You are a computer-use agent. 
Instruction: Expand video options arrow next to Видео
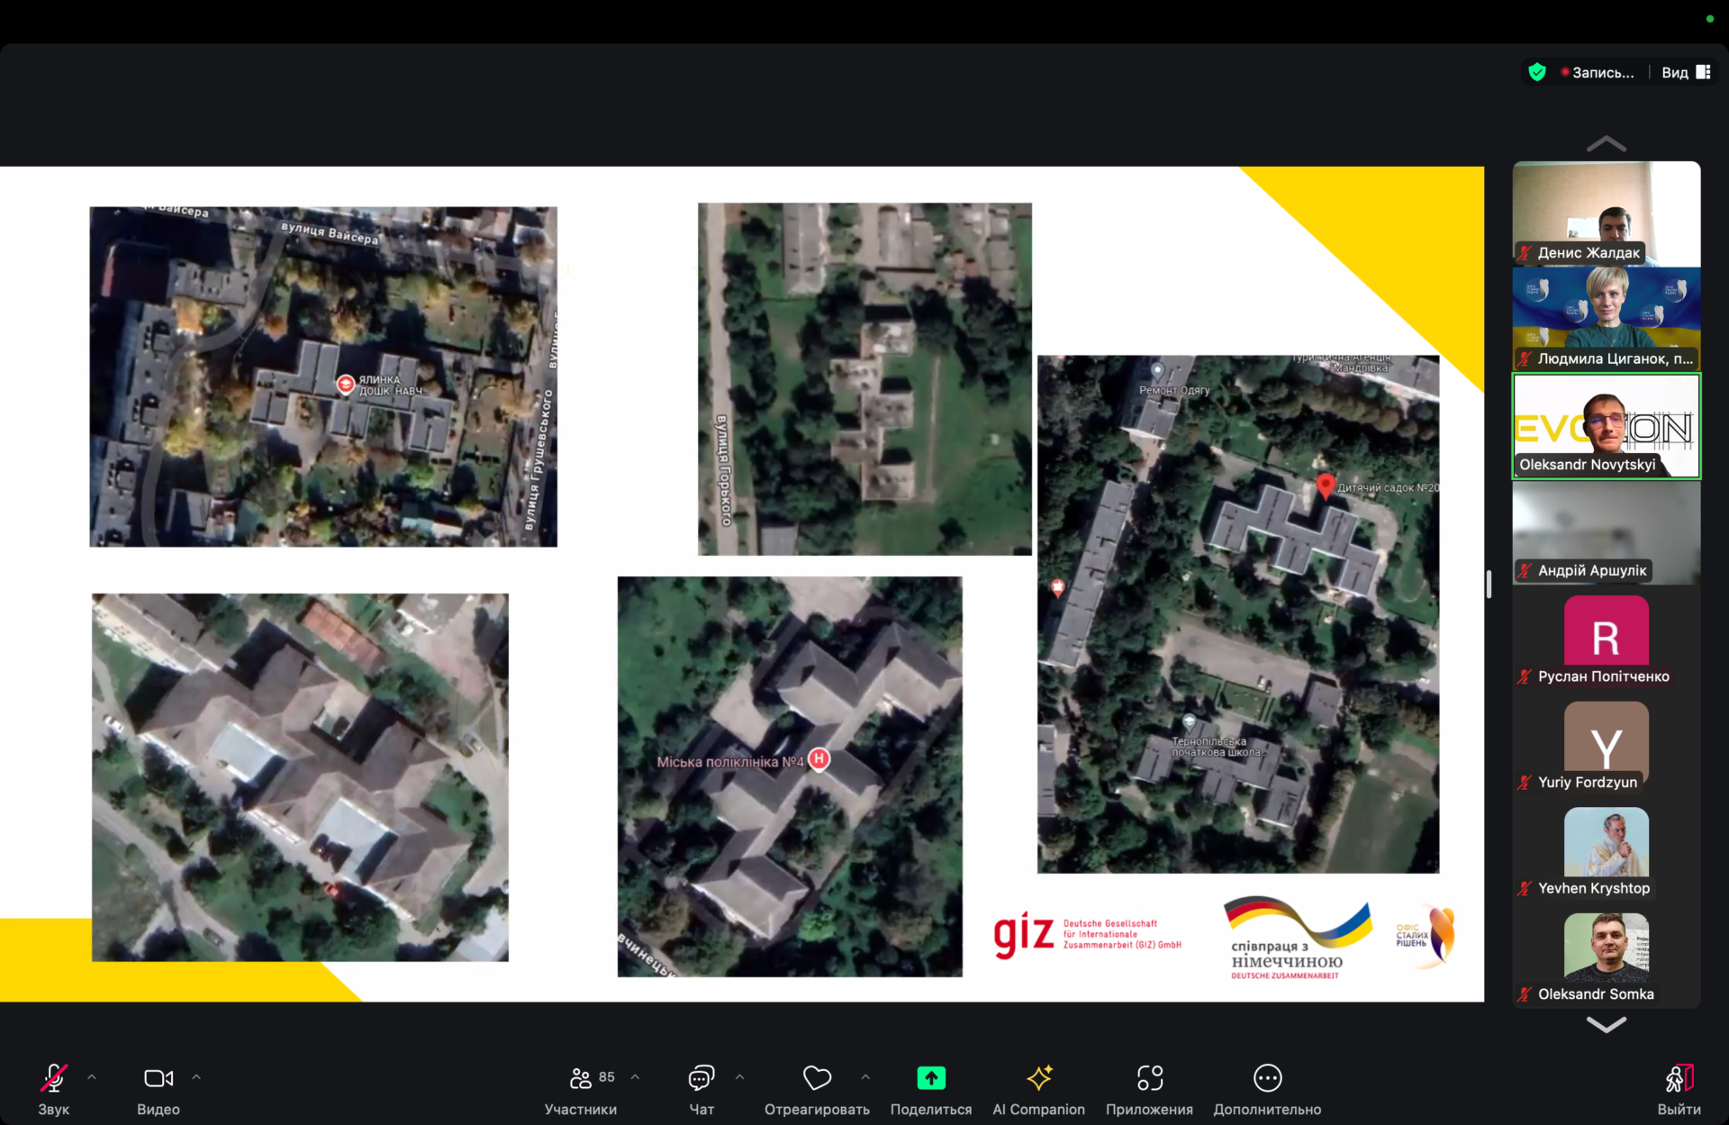196,1077
